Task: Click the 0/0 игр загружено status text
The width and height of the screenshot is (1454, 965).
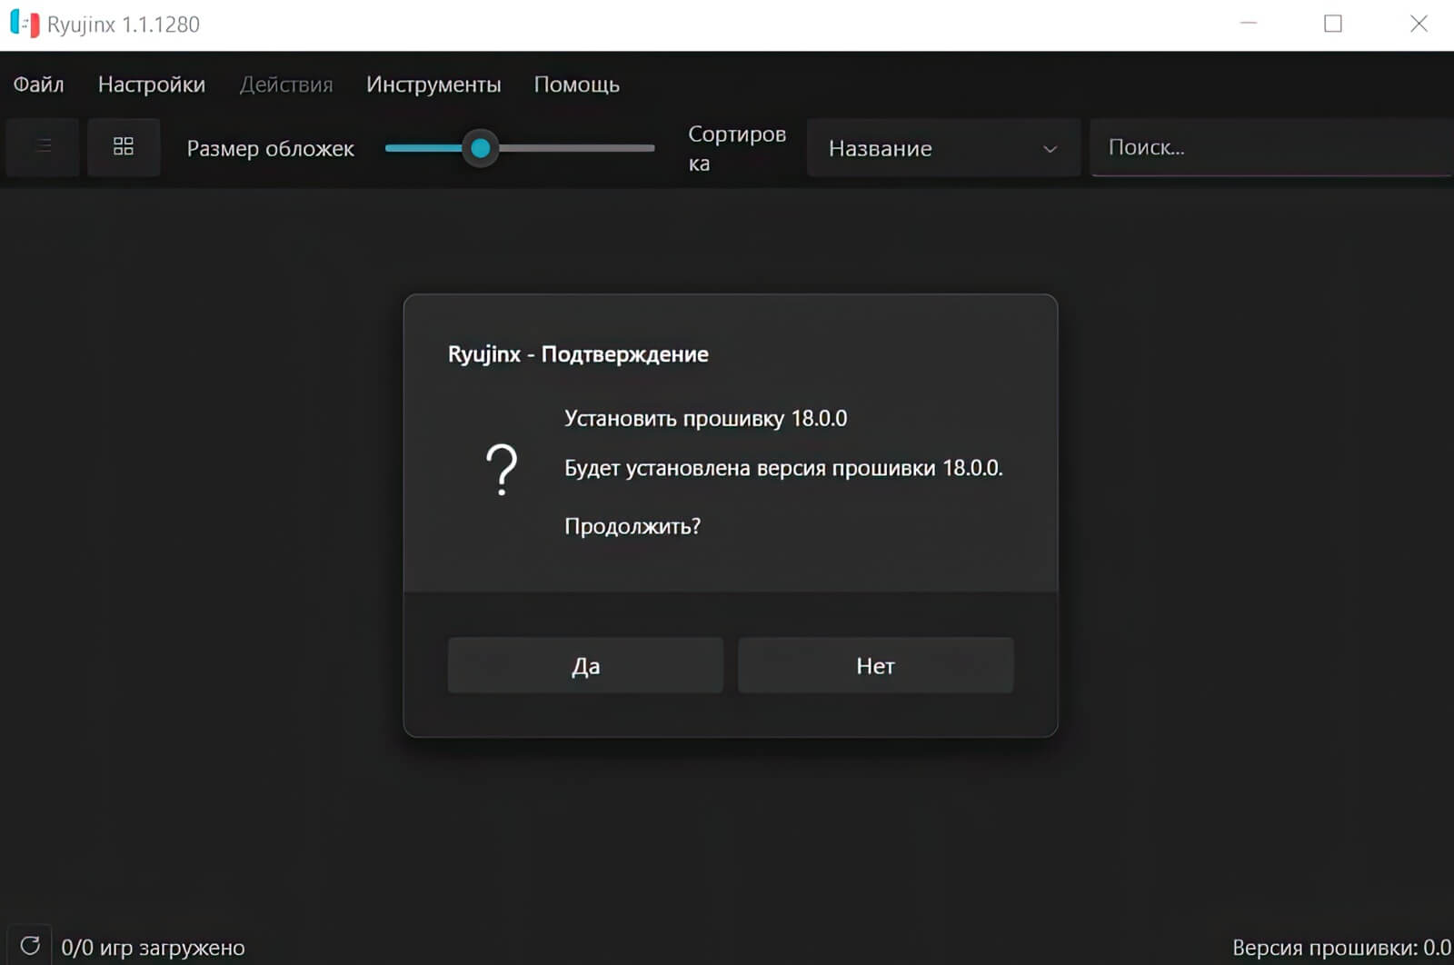Action: coord(150,947)
